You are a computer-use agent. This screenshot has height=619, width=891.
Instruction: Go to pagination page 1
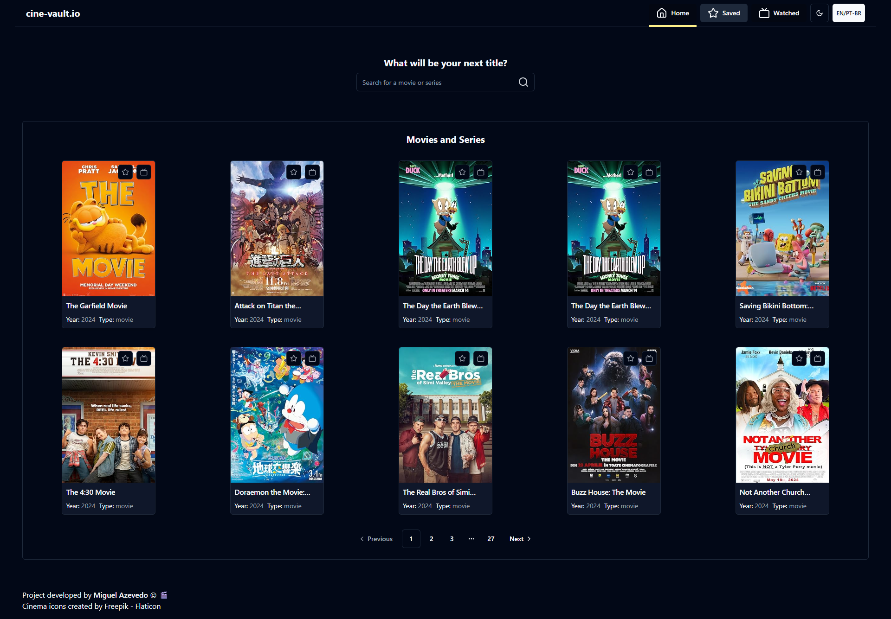411,539
